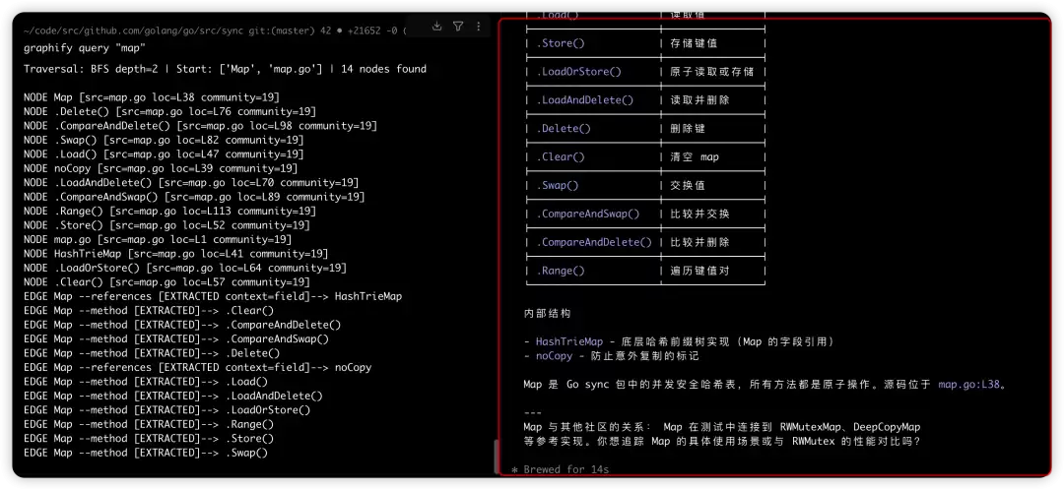
Task: Click the 'graphify query "map"' command line
Action: pyautogui.click(x=84, y=47)
